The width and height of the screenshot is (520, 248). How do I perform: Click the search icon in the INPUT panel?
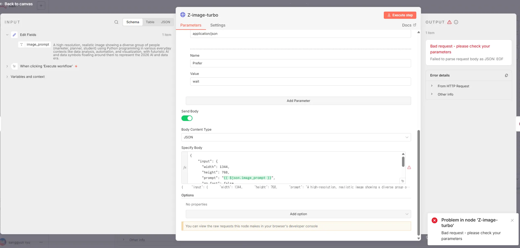(x=116, y=22)
